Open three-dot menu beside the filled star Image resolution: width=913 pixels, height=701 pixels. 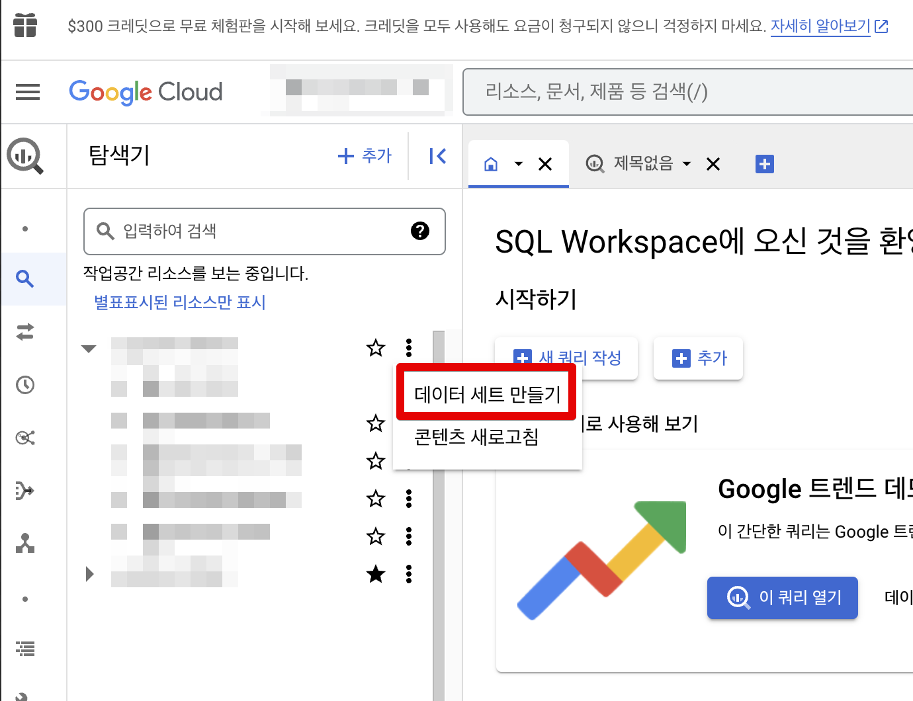pos(409,574)
